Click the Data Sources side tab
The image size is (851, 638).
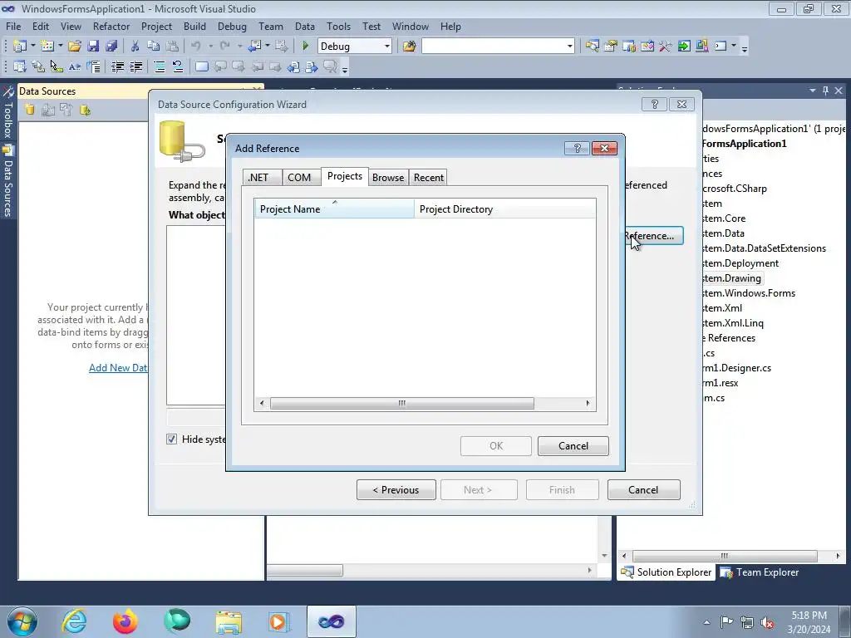coord(8,183)
